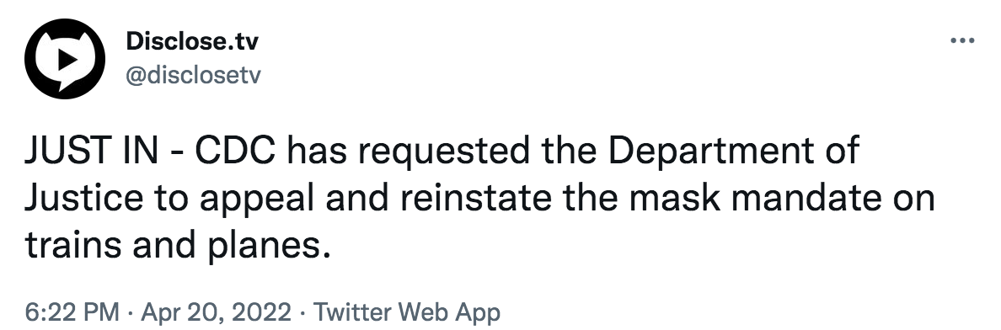1001x330 pixels.
Task: Open the three-dot more options menu
Action: pos(962,41)
